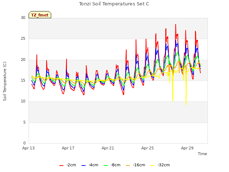Click the Apr 17 x-axis tick label
229x172 pixels.
coord(68,148)
